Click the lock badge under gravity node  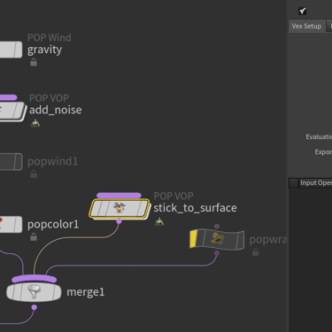[x=34, y=62]
